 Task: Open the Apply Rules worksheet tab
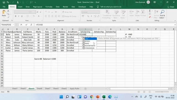74,89
